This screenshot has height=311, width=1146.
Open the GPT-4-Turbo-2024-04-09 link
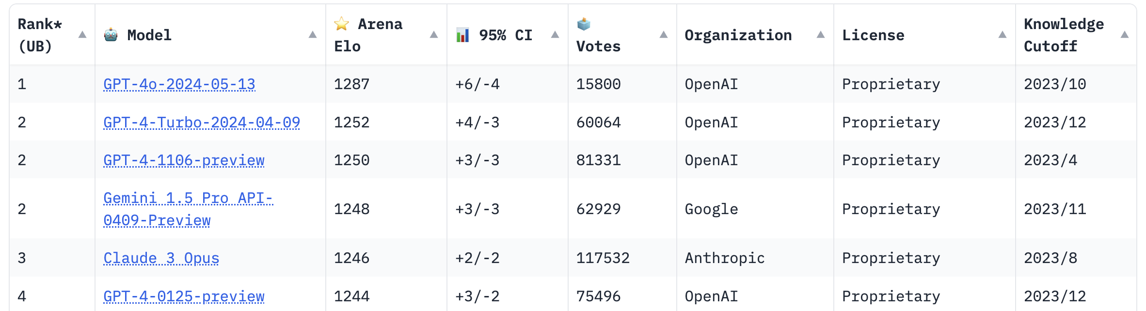coord(202,123)
